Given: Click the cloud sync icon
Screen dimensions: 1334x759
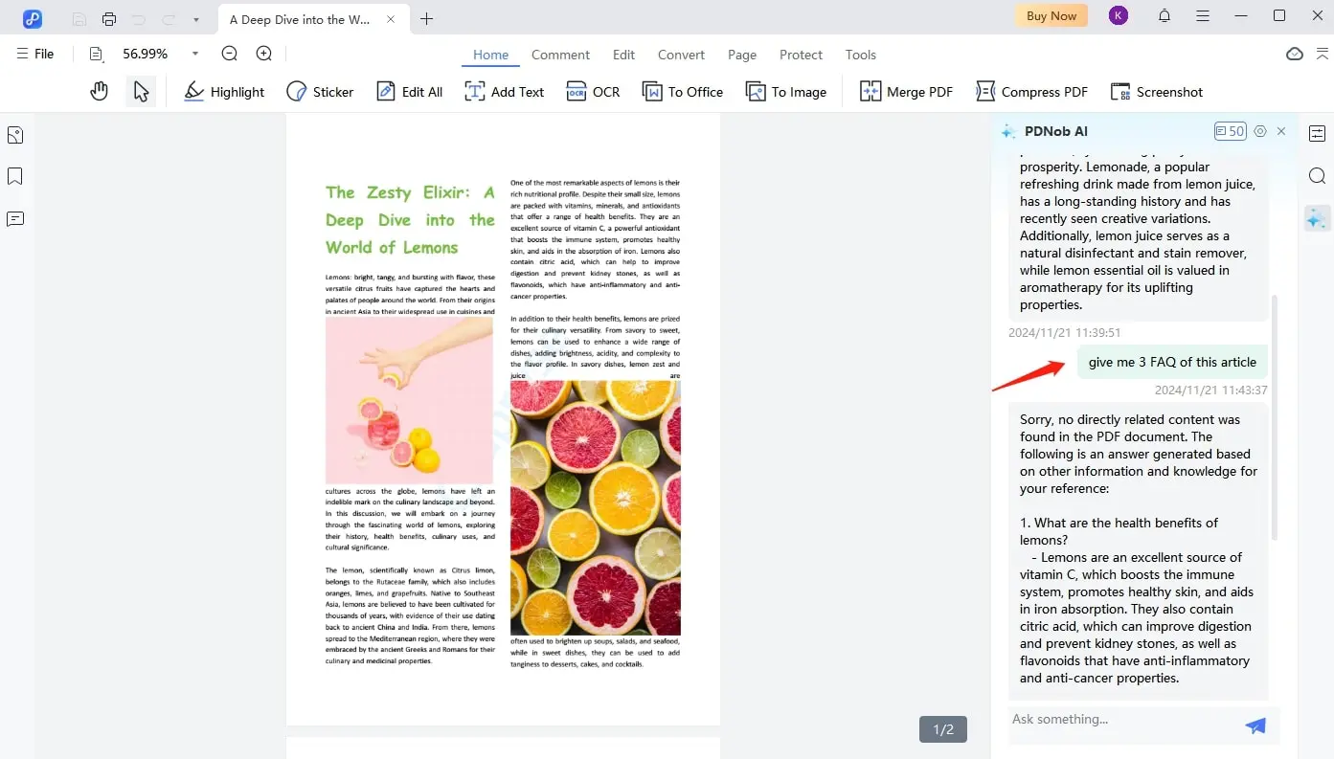Looking at the screenshot, I should point(1295,54).
